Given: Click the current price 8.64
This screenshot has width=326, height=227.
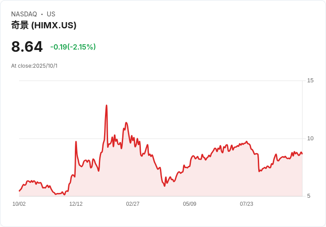Looking at the screenshot, I should point(27,47).
